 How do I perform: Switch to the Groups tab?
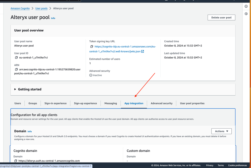[33, 103]
